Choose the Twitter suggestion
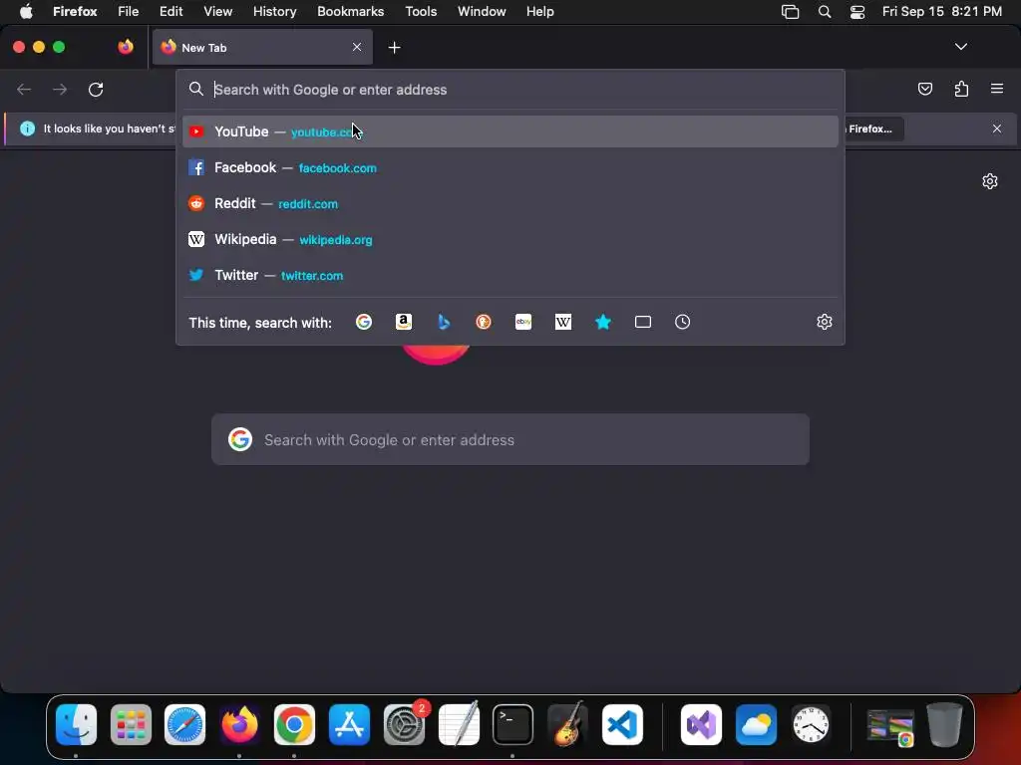 (x=510, y=275)
